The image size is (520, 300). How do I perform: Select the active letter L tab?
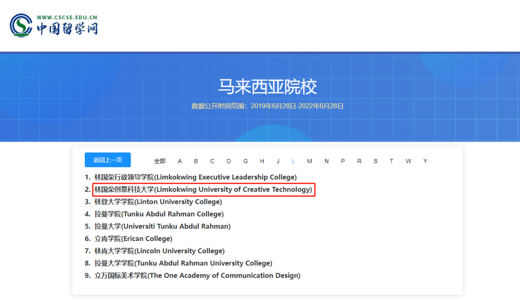[x=293, y=161]
